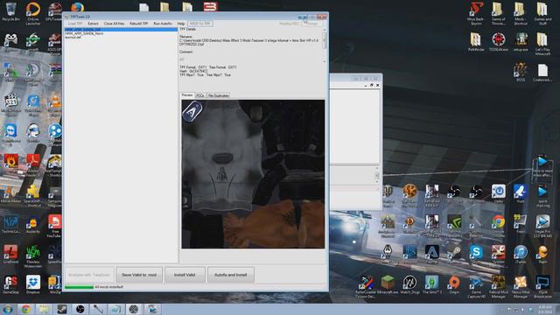The image size is (560, 315).
Task: Open the Vegas Pro desktop shortcut
Action: (x=542, y=226)
